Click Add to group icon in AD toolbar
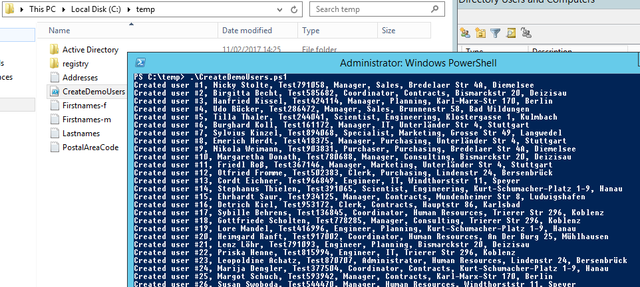The width and height of the screenshot is (640, 287). point(526,33)
